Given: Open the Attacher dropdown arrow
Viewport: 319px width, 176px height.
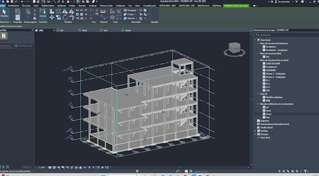Looking at the screenshot, I should pos(137,18).
